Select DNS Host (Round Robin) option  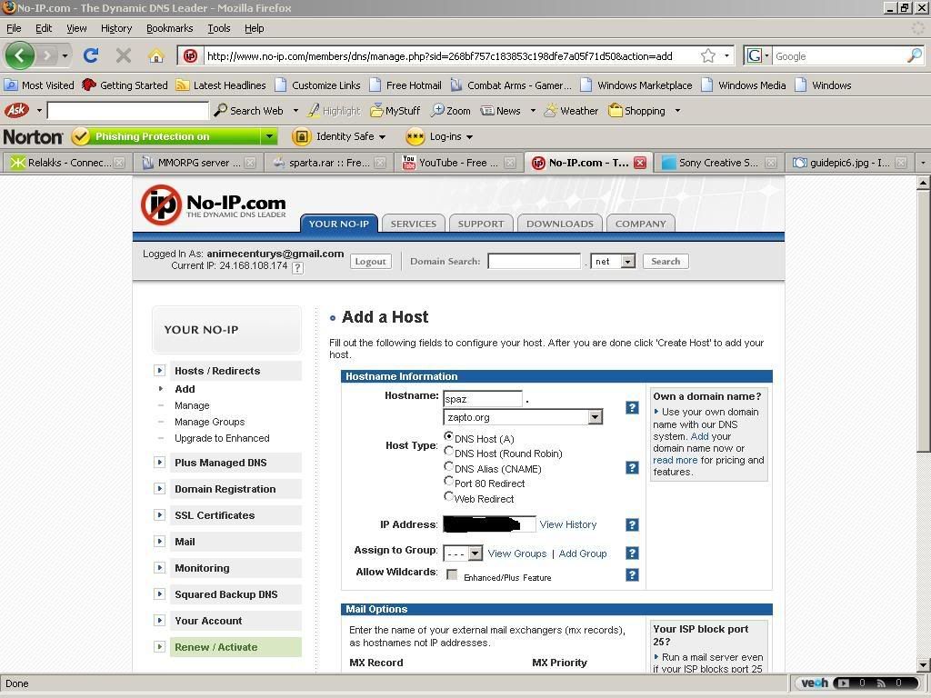point(448,451)
